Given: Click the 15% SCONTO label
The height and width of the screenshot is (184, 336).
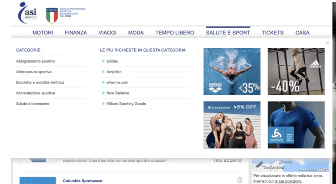Looking at the screenshot, I should click(x=228, y=161).
